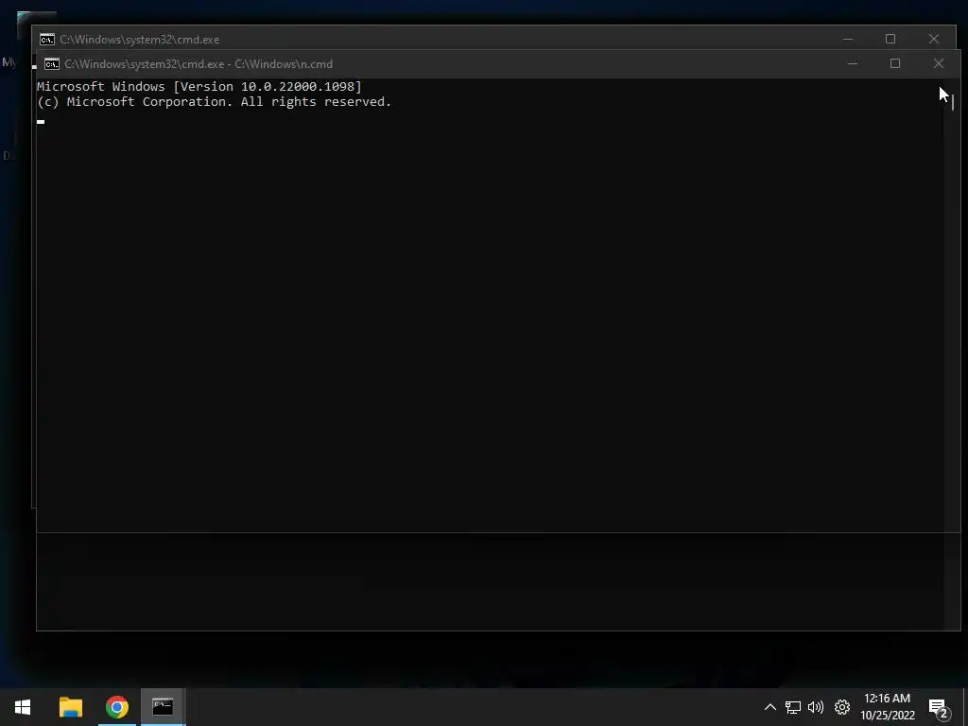This screenshot has height=726, width=968.
Task: Click the front window's vertical scrollbar thumb
Action: (x=953, y=102)
